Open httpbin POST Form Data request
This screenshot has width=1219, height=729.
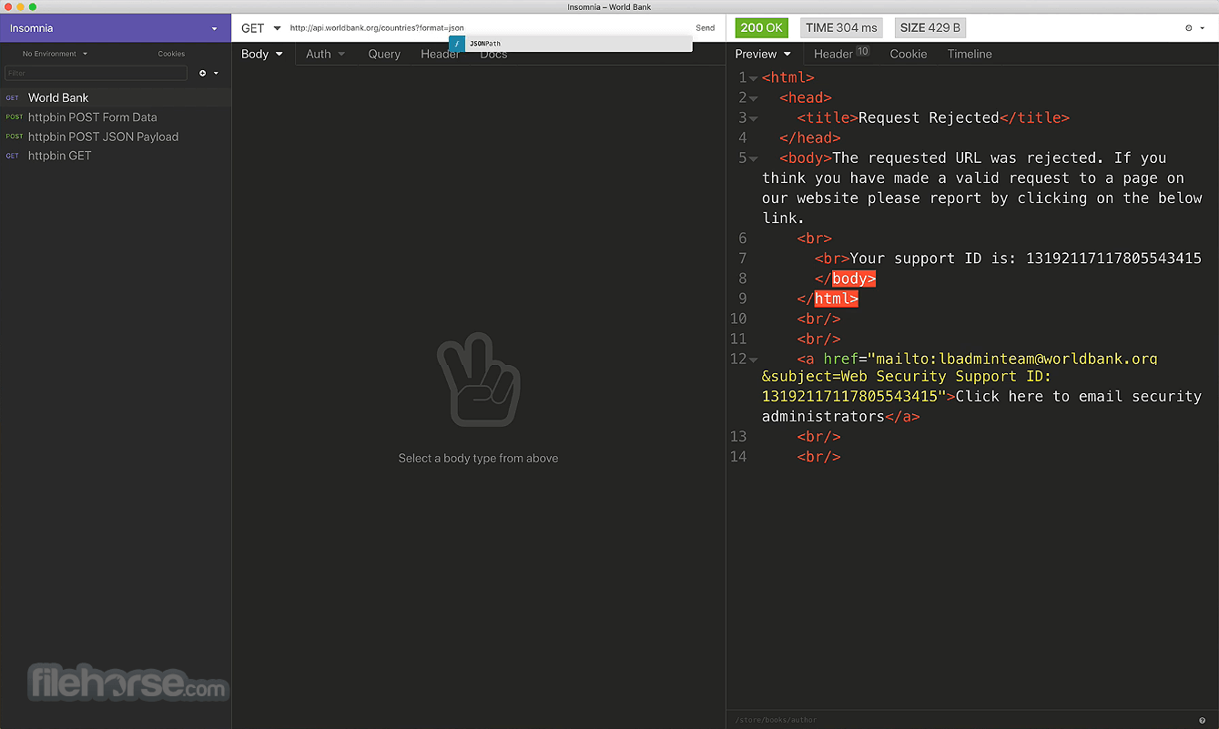[116, 117]
